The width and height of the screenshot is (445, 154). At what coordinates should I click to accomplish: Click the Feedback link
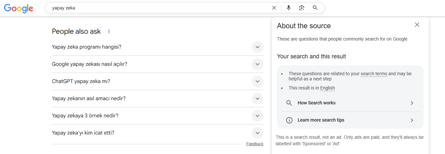255,144
